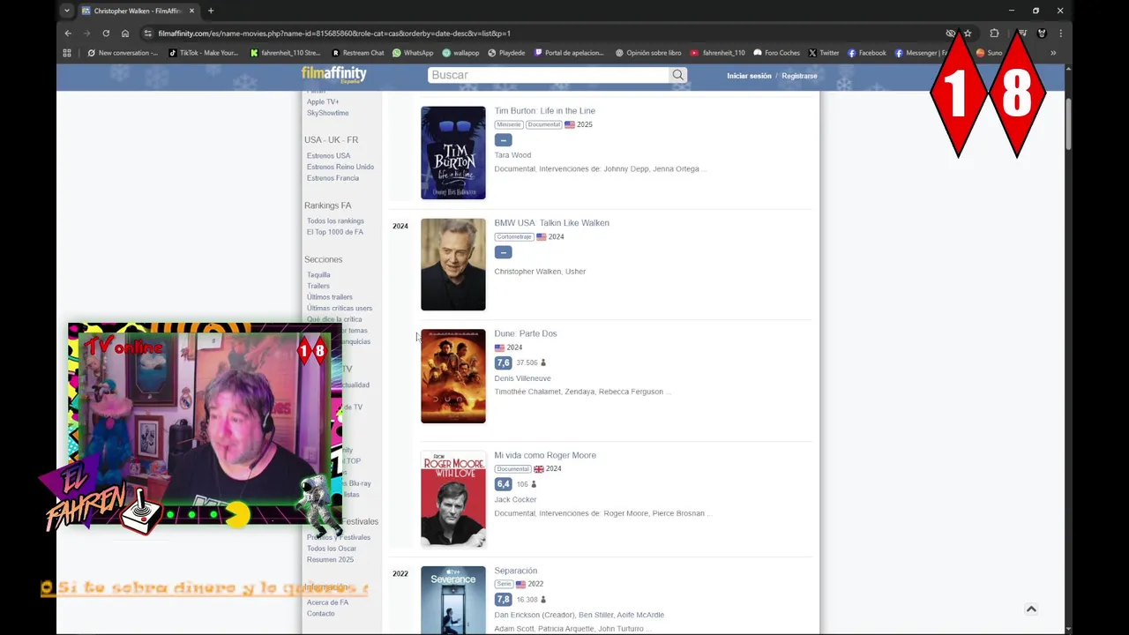Click the browser address bar URL
Viewport: 1129px width, 635px height.
click(x=334, y=34)
